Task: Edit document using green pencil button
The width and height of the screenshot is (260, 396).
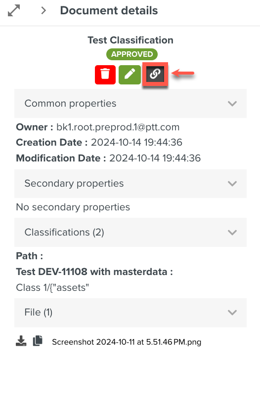Action: 130,75
